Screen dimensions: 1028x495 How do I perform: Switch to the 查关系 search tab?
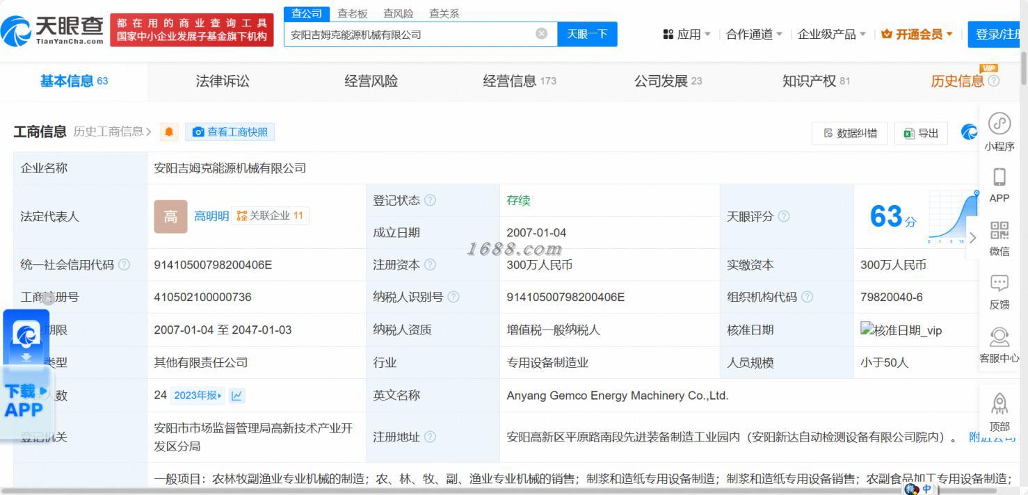click(444, 13)
